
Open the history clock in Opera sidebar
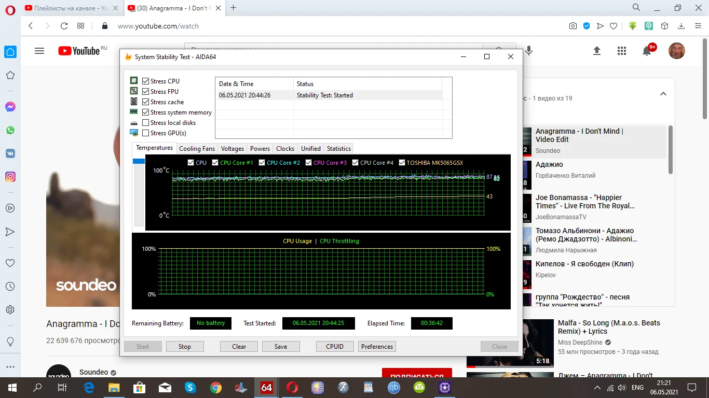[x=10, y=286]
